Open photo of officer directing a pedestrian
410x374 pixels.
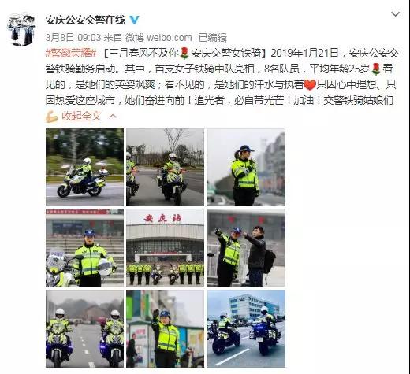point(246,247)
